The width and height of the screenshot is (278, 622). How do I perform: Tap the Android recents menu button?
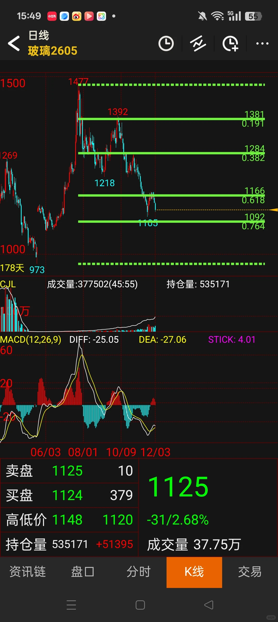[71, 605]
